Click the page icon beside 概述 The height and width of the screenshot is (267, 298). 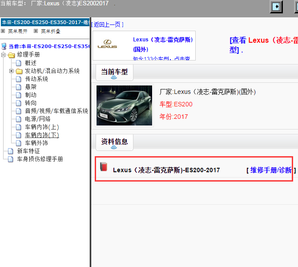19,63
